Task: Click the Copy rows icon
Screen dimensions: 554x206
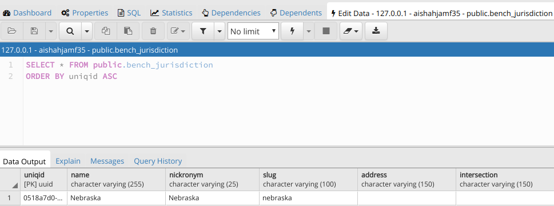Action: pos(106,31)
